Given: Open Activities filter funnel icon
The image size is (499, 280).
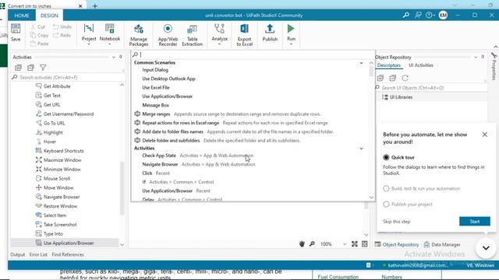Looking at the screenshot, I should [43, 68].
